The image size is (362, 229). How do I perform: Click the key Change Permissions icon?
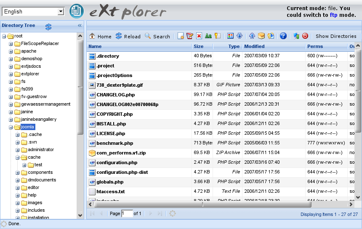tap(218, 36)
